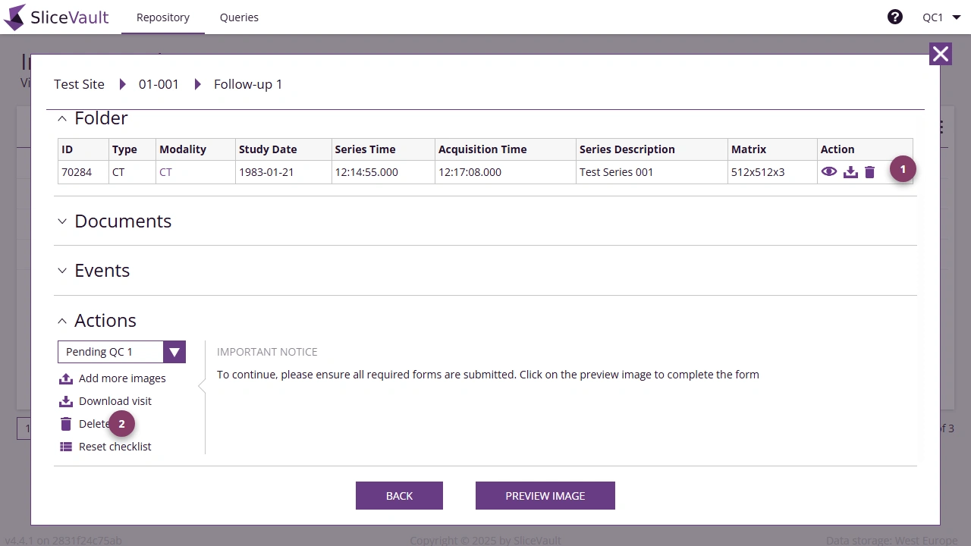Click the Add more images link
This screenshot has height=546, width=971.
pyautogui.click(x=122, y=378)
